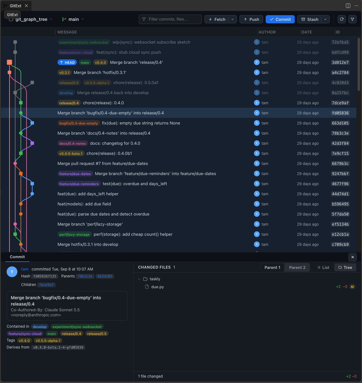Click the feature/due-dates branch label
Viewport: 362px width, 383px height.
(75, 174)
